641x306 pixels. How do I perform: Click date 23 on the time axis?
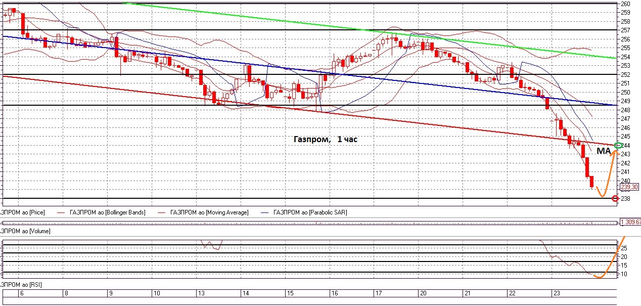(x=557, y=293)
